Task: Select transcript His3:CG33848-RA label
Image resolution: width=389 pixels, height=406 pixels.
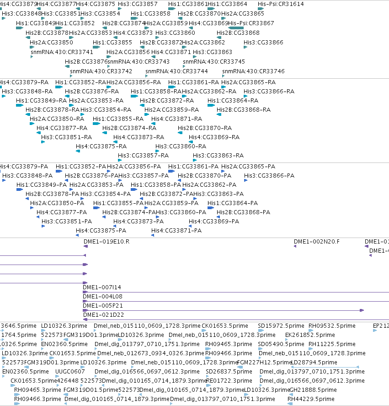Action: coord(27,92)
